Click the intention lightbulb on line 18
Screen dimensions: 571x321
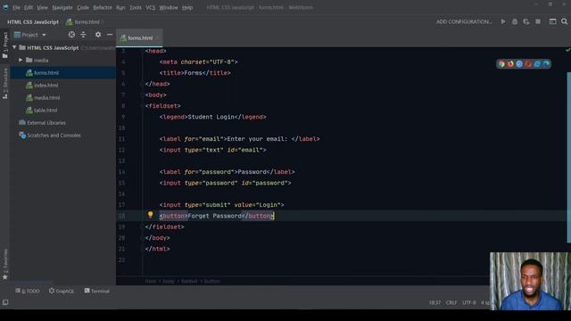pyautogui.click(x=150, y=215)
